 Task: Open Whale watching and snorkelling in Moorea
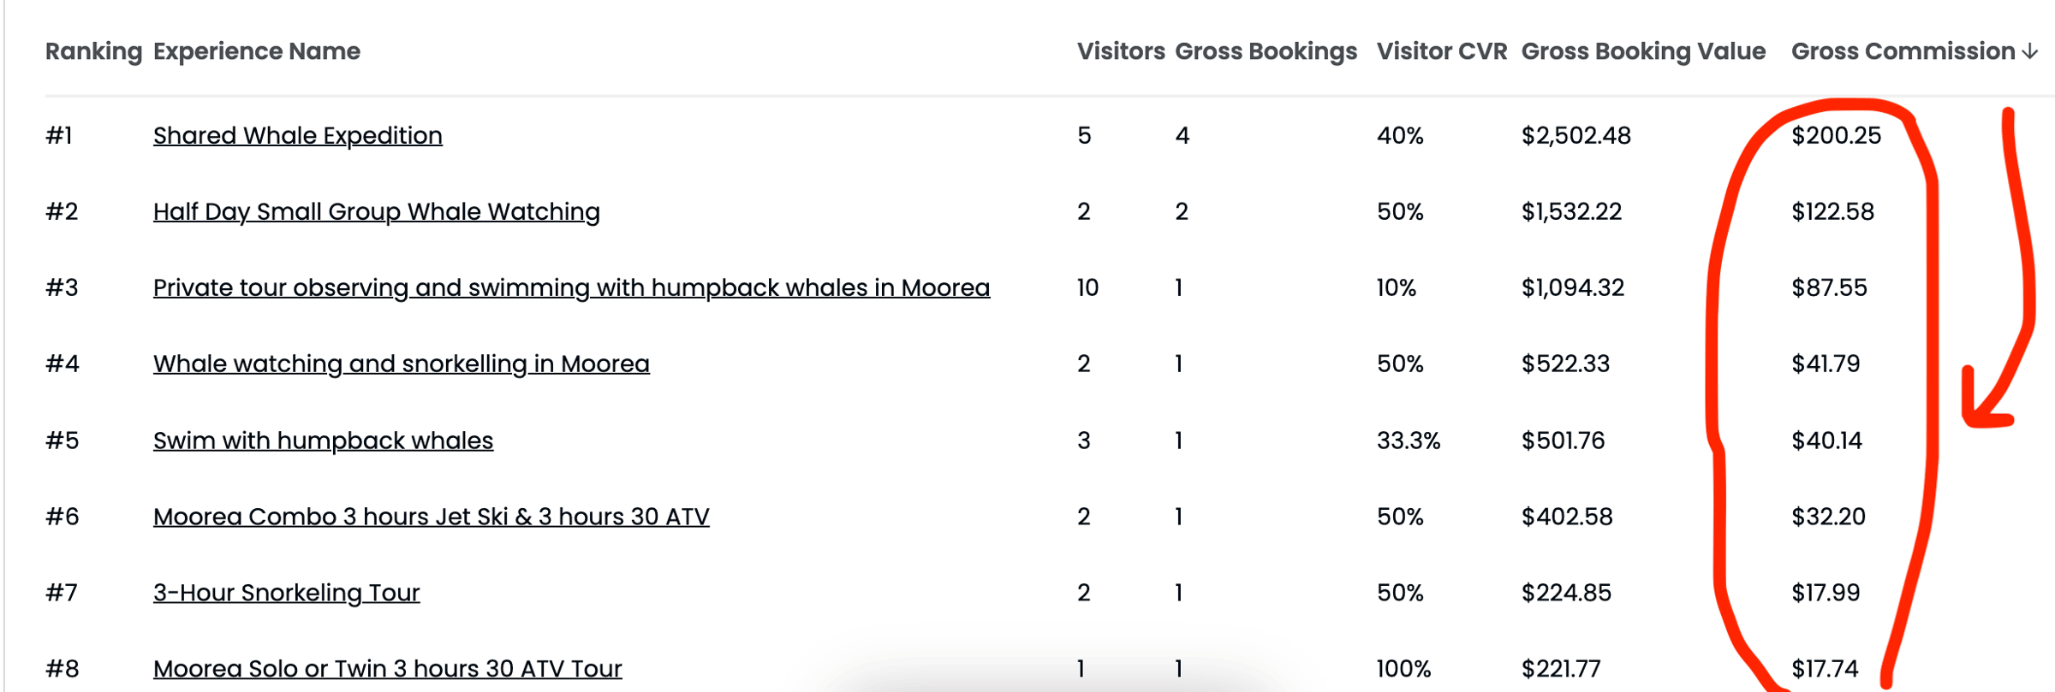(x=401, y=364)
